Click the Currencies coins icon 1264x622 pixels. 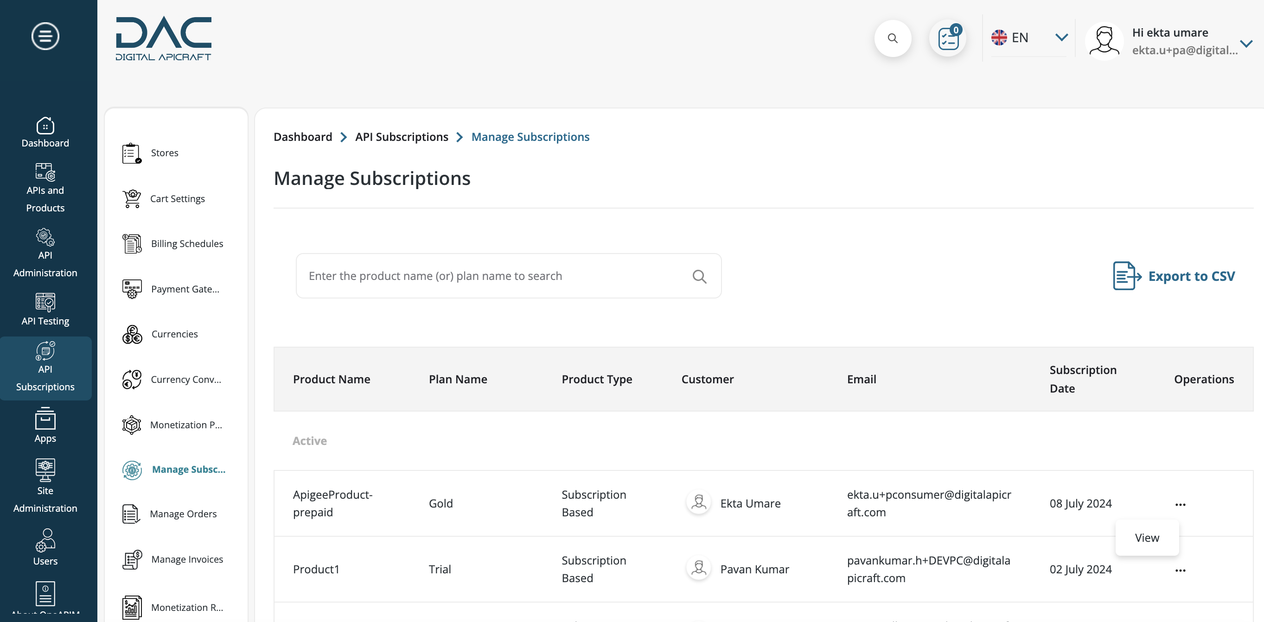[x=132, y=334]
